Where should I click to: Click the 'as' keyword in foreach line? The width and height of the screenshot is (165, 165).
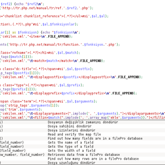(x=14, y=33)
